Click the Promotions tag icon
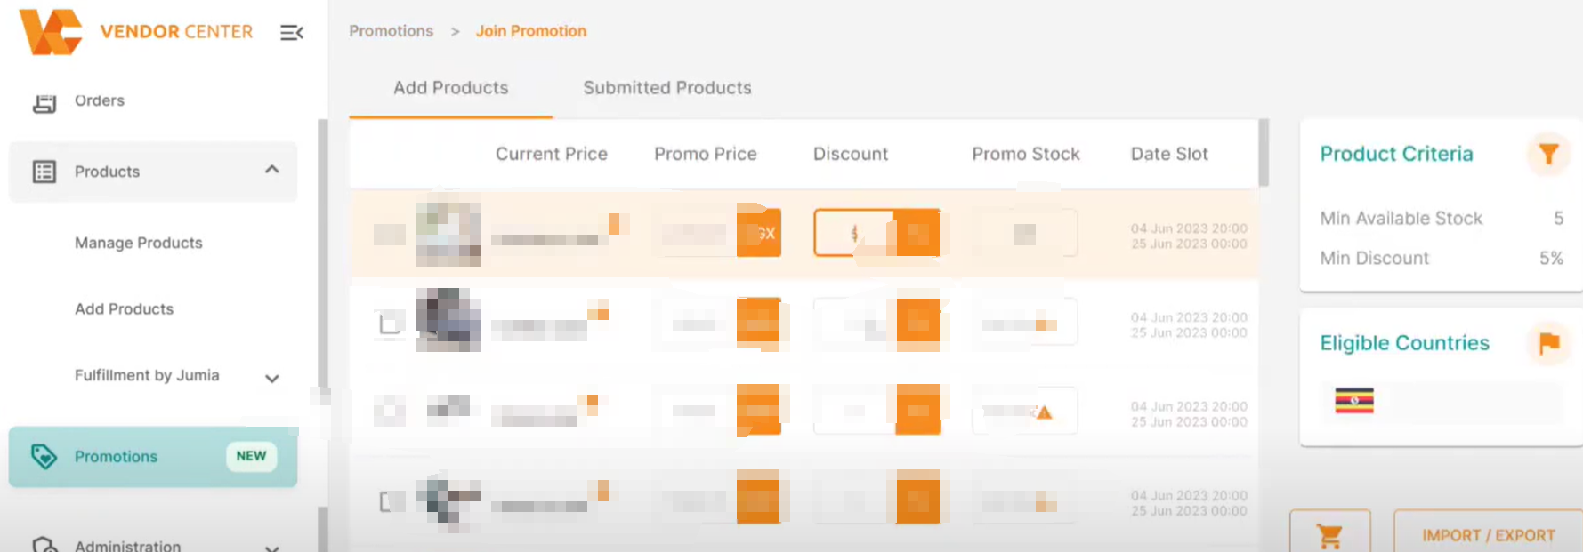The image size is (1583, 552). (x=44, y=456)
